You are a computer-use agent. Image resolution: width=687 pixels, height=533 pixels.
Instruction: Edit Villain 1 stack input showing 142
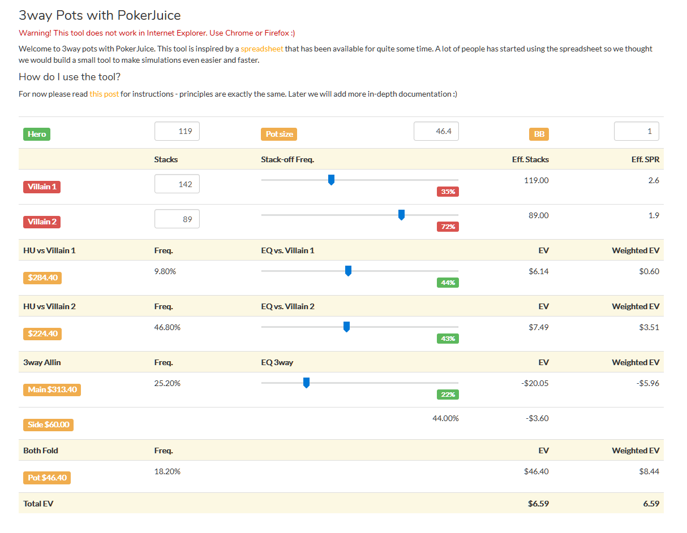coord(177,184)
